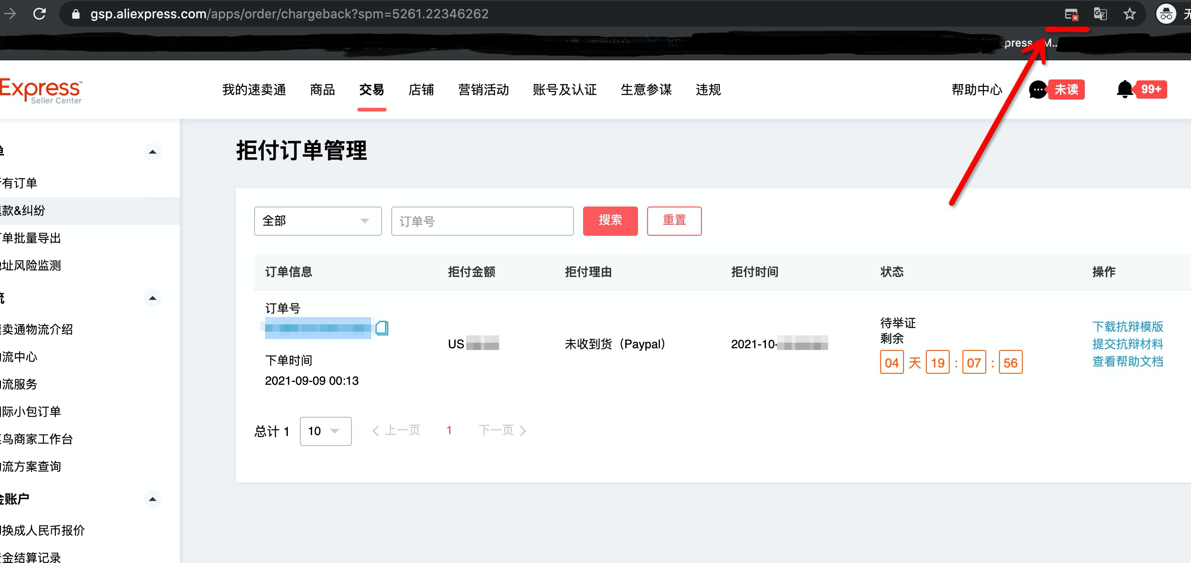Open the notifications bell icon
Image resolution: width=1191 pixels, height=563 pixels.
(1125, 89)
